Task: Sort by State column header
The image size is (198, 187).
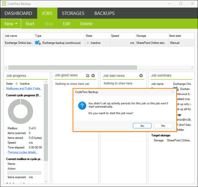Action: pos(97,36)
